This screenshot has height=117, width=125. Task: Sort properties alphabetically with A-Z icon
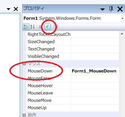[33, 27]
